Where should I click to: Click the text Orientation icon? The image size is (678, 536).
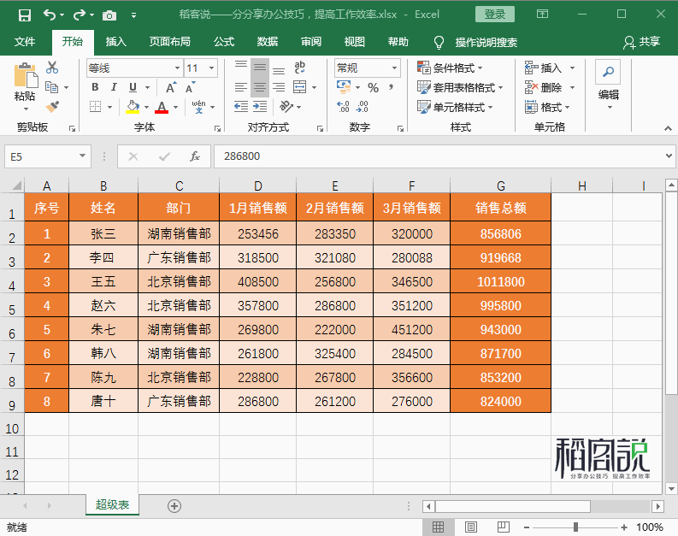[286, 106]
